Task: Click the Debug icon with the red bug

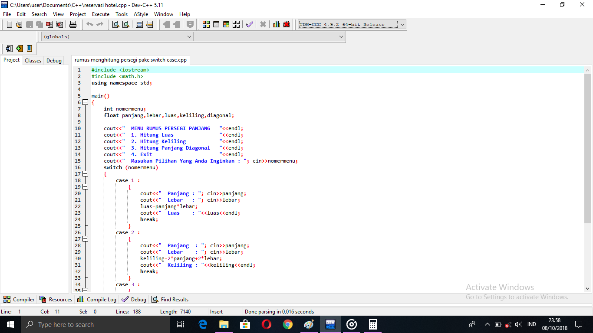Action: coord(286,24)
